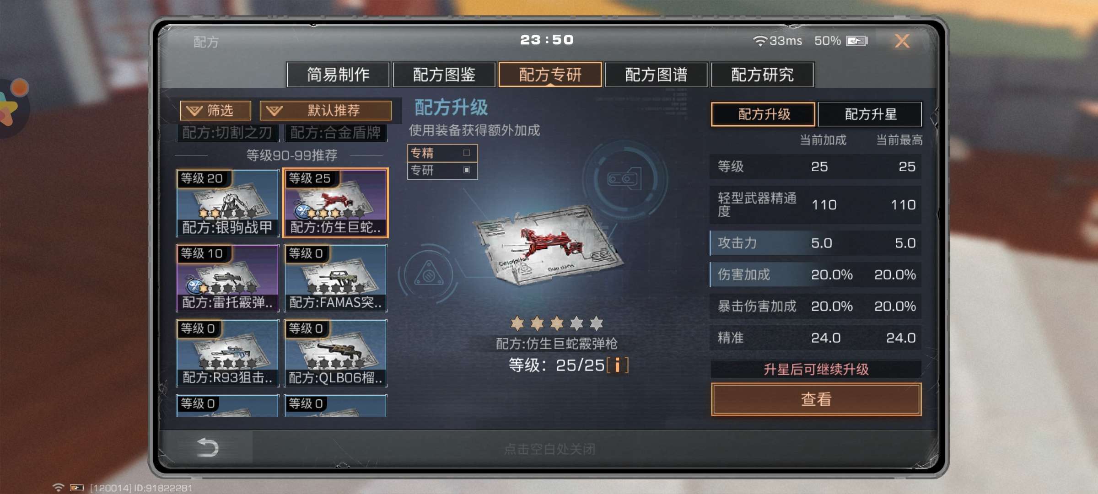Click the wrench badge on 仿生巨蛇 recipe
The height and width of the screenshot is (494, 1098).
click(302, 211)
